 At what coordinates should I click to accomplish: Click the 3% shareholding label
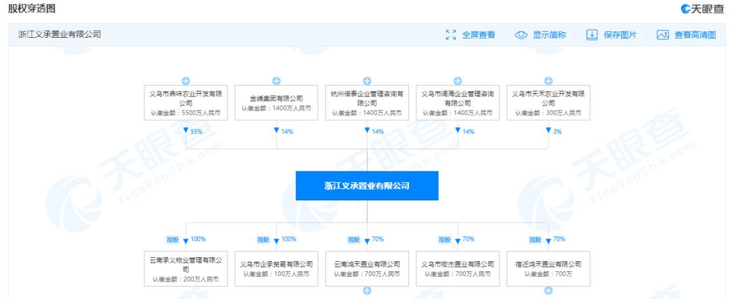[558, 132]
